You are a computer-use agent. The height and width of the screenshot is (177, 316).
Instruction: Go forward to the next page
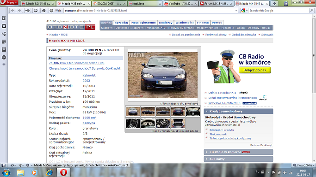tap(19, 11)
